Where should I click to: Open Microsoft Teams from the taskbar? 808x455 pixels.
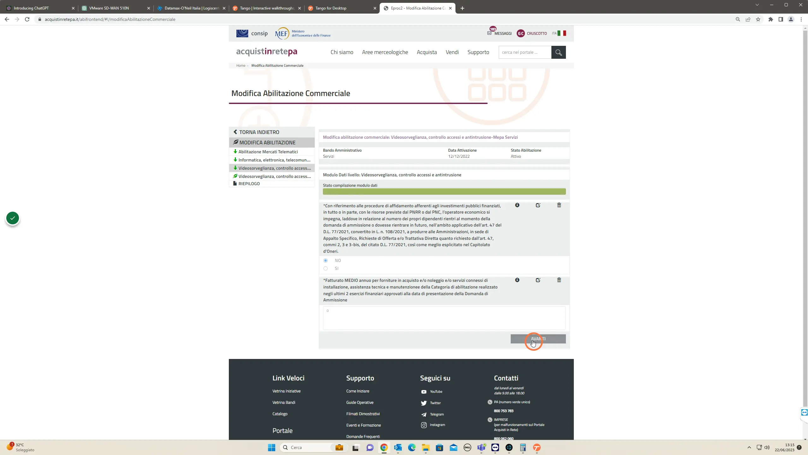(481, 447)
